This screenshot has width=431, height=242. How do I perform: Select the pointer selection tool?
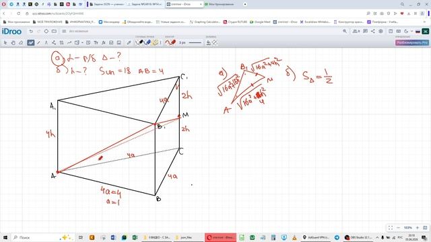click(x=5, y=43)
